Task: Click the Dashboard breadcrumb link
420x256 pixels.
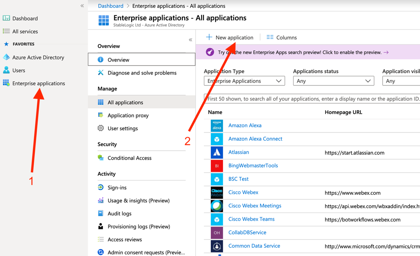Action: [x=111, y=6]
